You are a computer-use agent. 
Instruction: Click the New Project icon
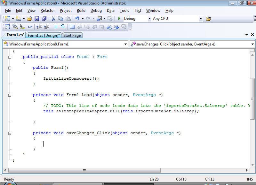coord(8,19)
